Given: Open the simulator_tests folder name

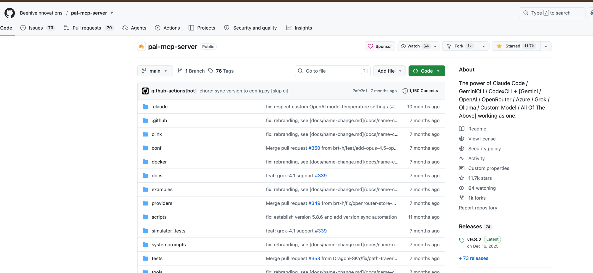Looking at the screenshot, I should pyautogui.click(x=168, y=231).
